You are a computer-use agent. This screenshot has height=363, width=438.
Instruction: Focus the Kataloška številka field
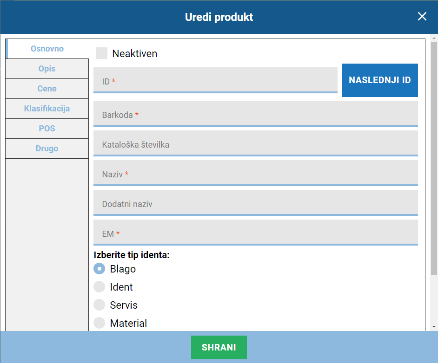255,143
